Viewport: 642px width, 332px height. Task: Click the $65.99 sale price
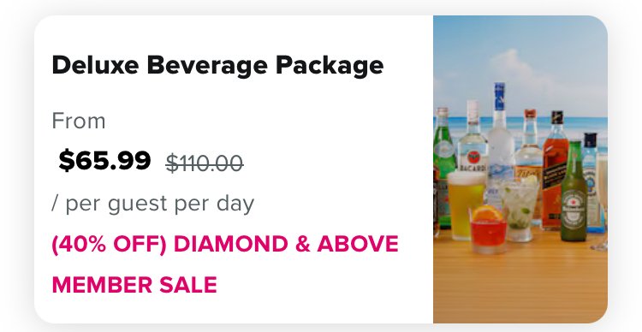click(x=104, y=160)
